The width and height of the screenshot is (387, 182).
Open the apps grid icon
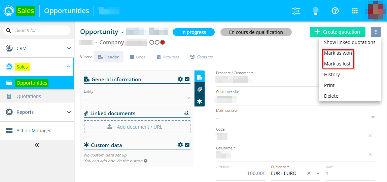click(354, 11)
